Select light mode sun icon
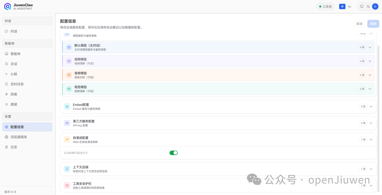Screen dimensions: 382x195 coord(375,7)
